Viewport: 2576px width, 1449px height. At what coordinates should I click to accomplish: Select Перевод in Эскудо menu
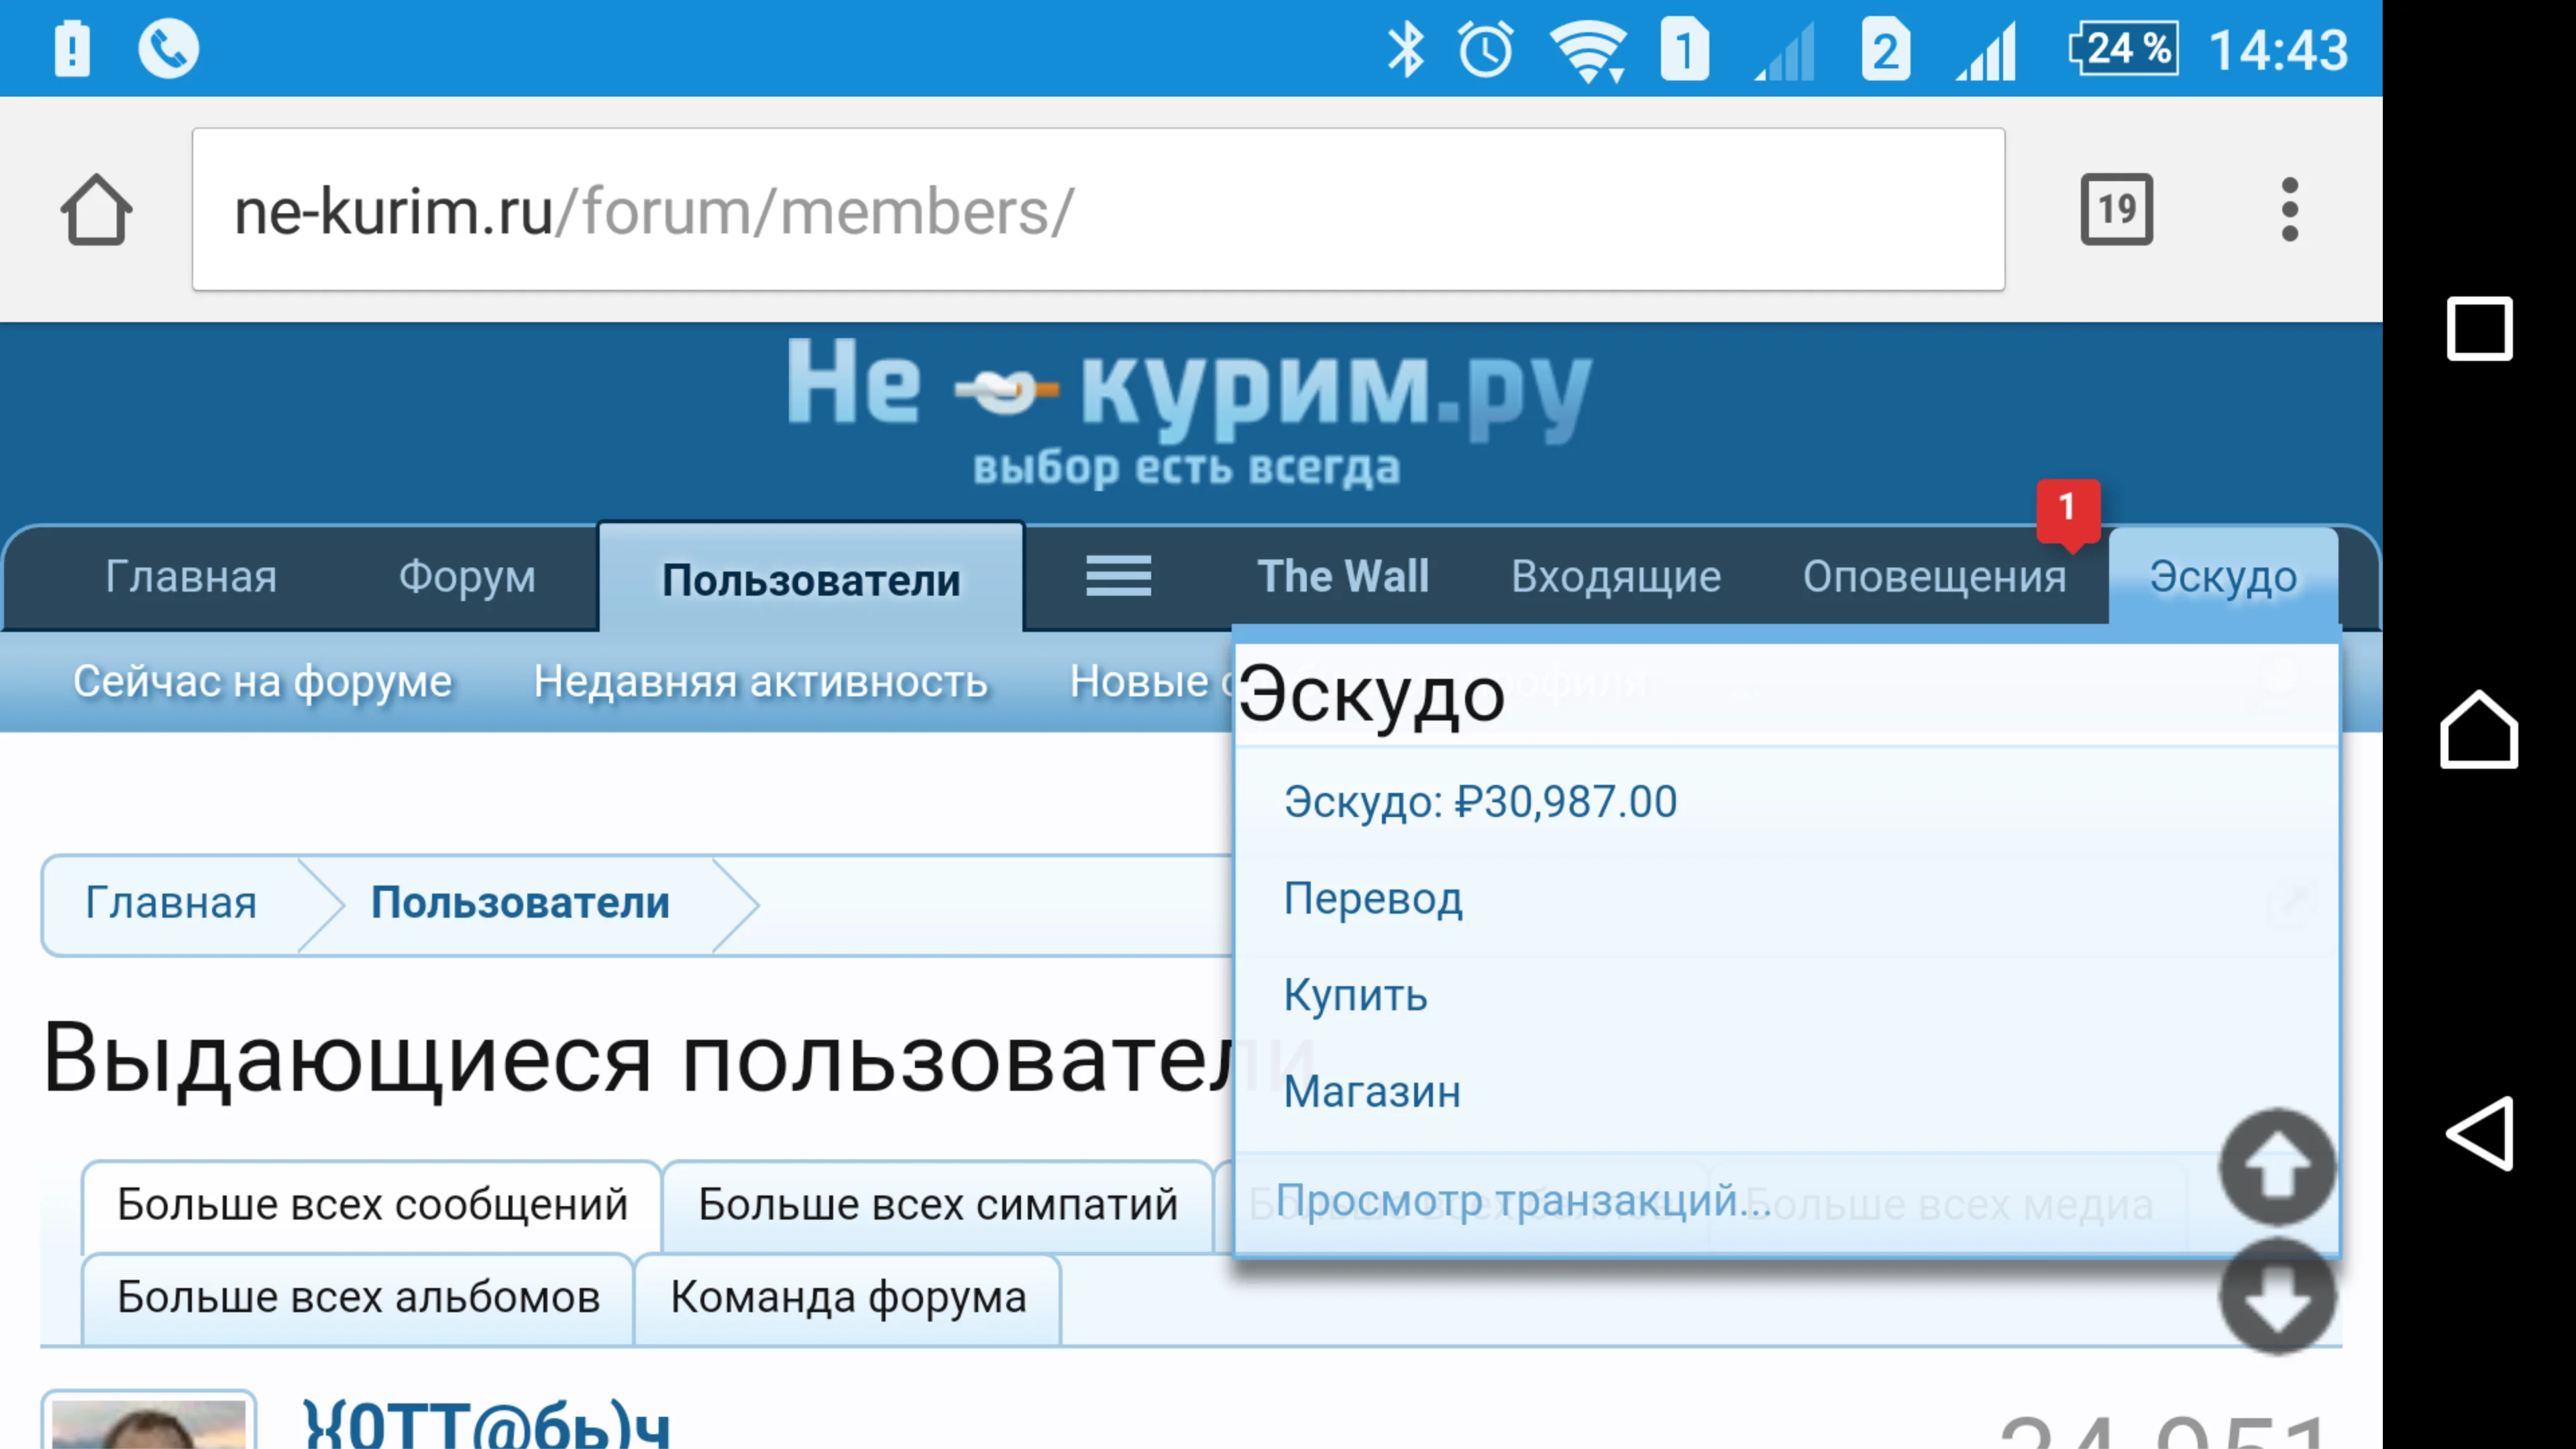[x=1372, y=898]
